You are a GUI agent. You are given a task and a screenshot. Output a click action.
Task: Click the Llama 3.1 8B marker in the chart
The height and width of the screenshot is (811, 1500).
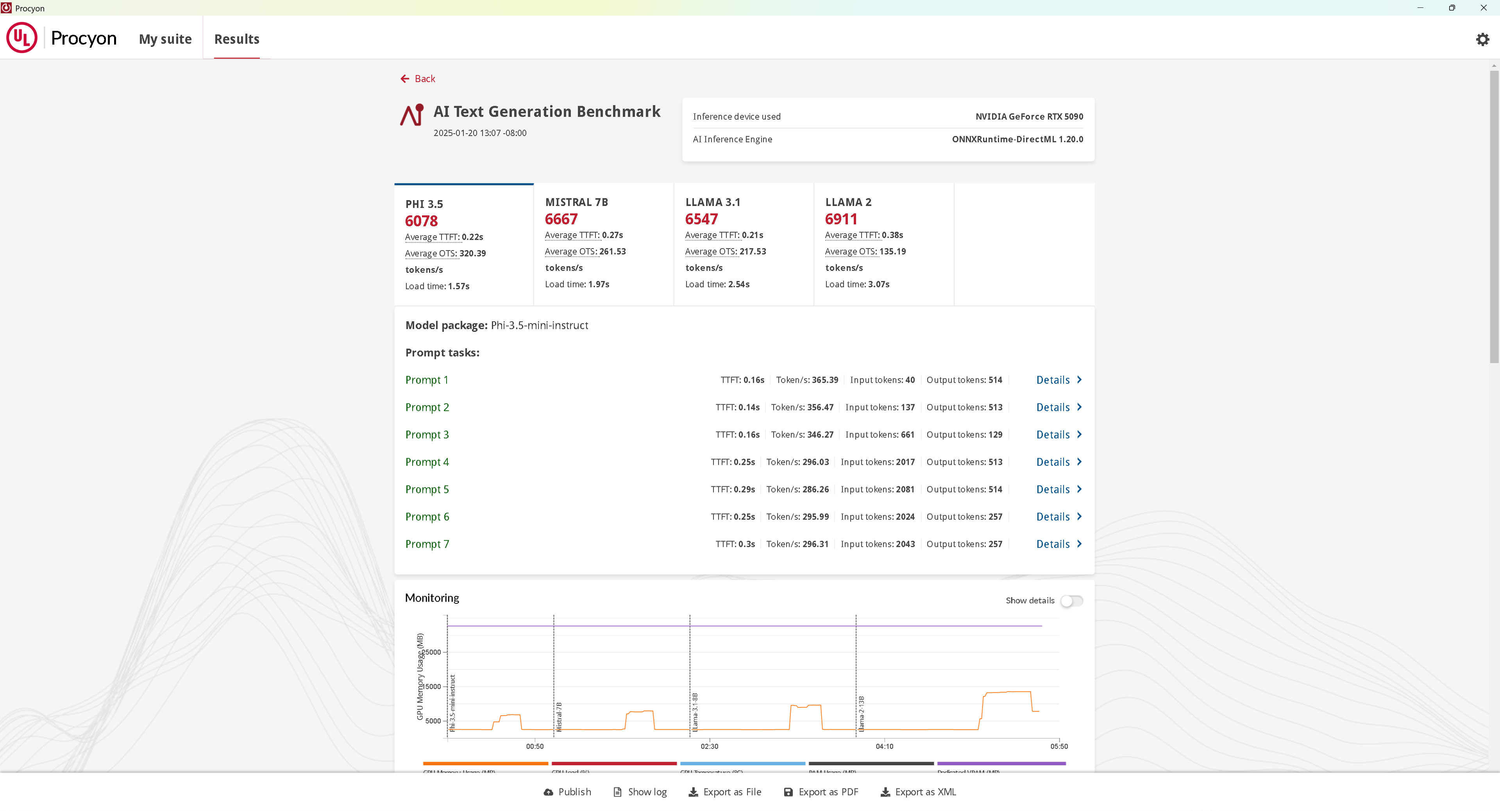point(695,712)
